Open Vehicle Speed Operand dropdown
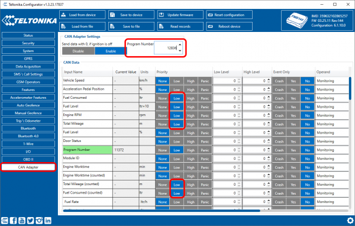The width and height of the screenshot is (355, 226). click(x=332, y=81)
